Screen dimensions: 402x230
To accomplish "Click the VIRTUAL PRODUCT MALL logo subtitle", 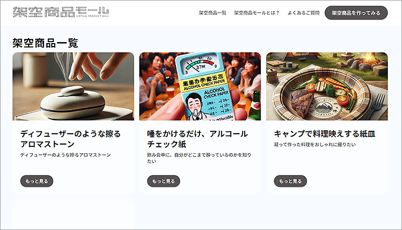I will tap(92, 16).
